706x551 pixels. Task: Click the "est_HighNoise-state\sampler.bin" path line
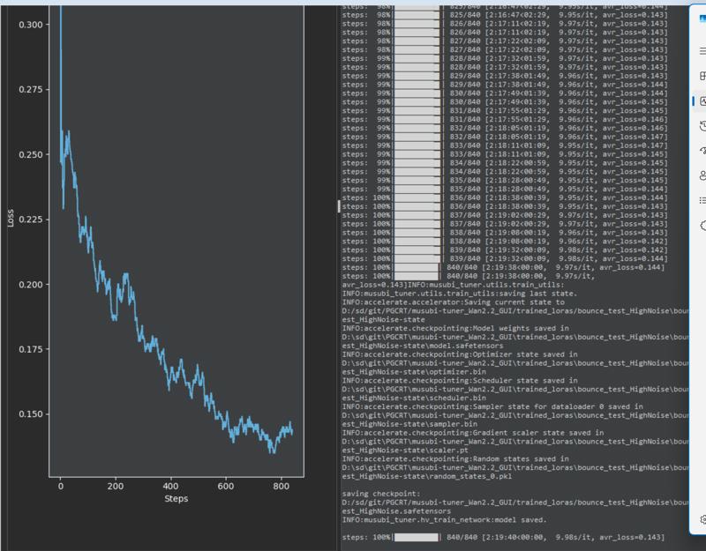click(409, 424)
